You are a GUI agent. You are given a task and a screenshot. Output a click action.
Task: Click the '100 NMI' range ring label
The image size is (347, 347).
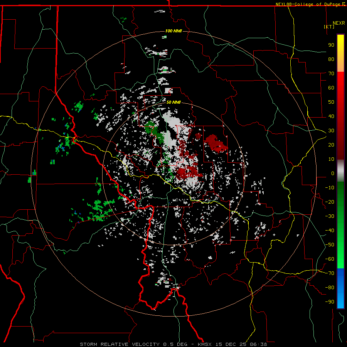pyautogui.click(x=173, y=31)
